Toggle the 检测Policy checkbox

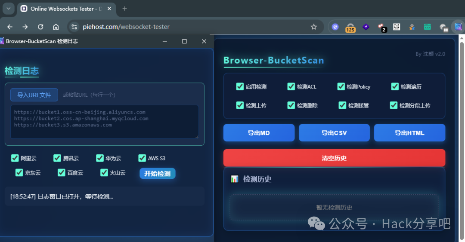pyautogui.click(x=341, y=86)
